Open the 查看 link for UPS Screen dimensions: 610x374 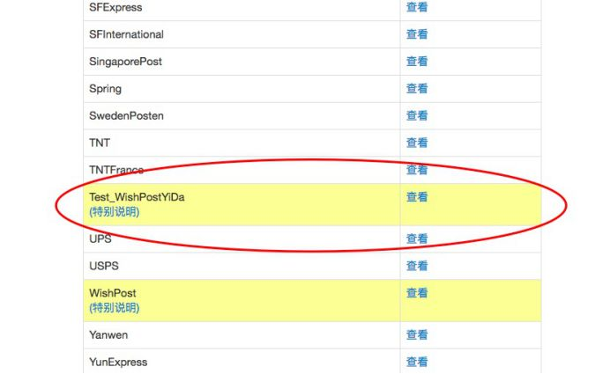click(x=417, y=238)
